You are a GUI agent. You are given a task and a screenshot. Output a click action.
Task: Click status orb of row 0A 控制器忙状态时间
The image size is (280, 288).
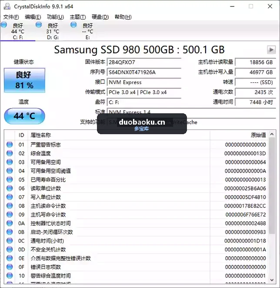10,223
